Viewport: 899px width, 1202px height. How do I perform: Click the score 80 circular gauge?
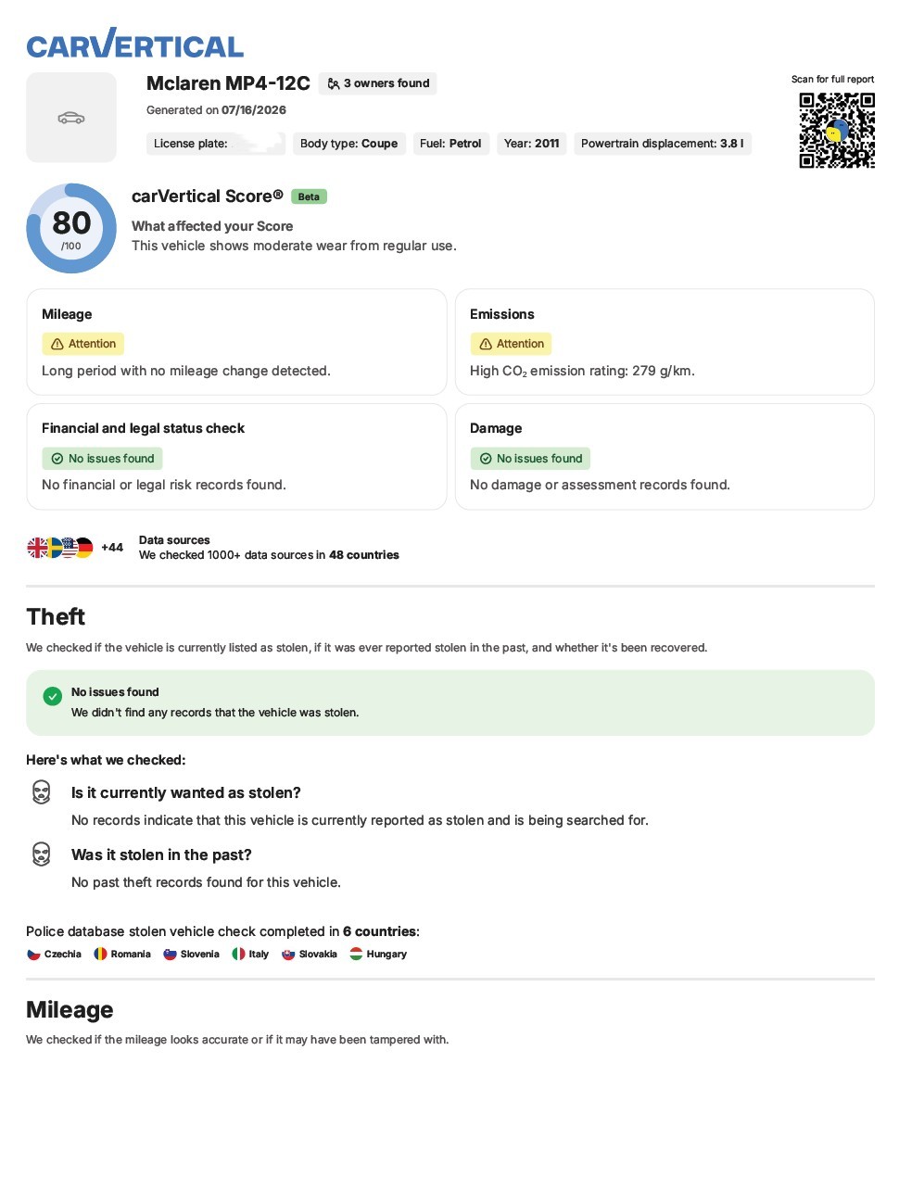click(71, 228)
